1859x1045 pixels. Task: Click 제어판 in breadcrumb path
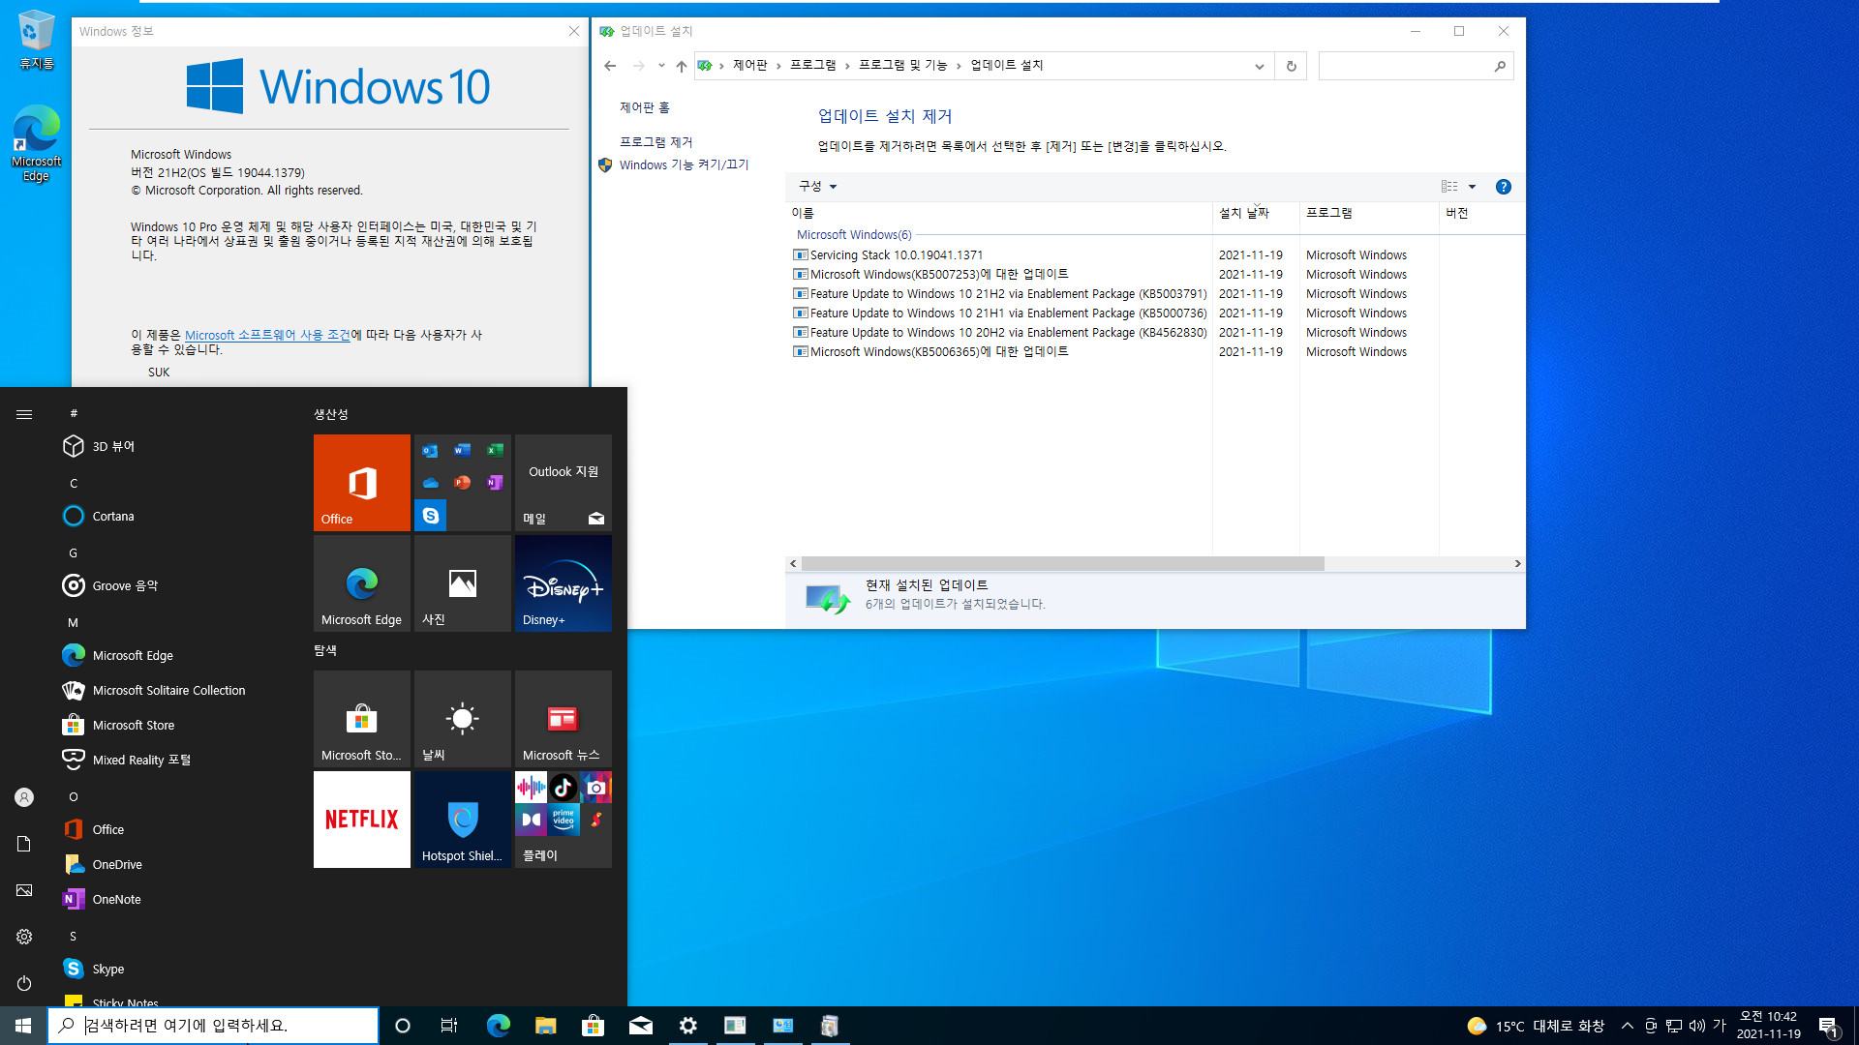coord(749,65)
